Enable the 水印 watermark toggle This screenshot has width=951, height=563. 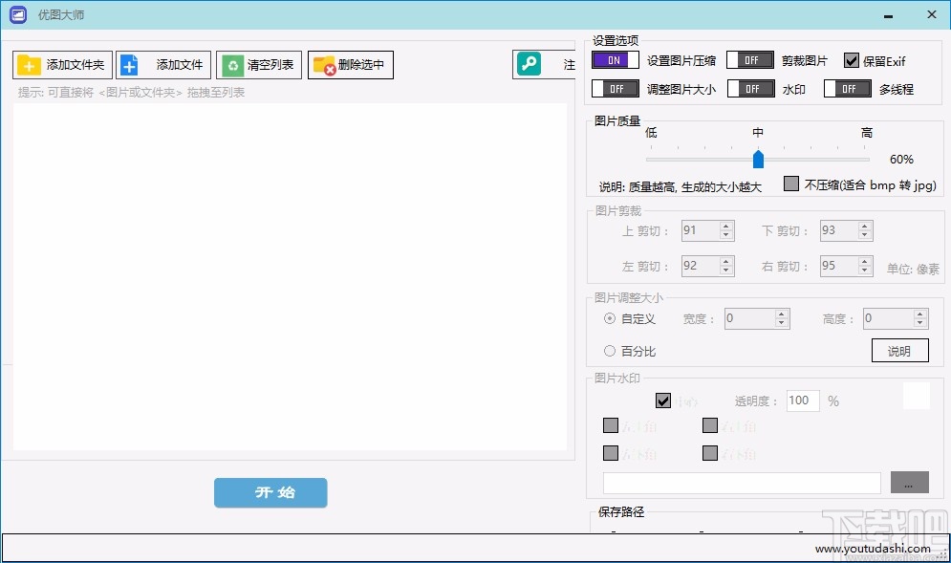(750, 87)
